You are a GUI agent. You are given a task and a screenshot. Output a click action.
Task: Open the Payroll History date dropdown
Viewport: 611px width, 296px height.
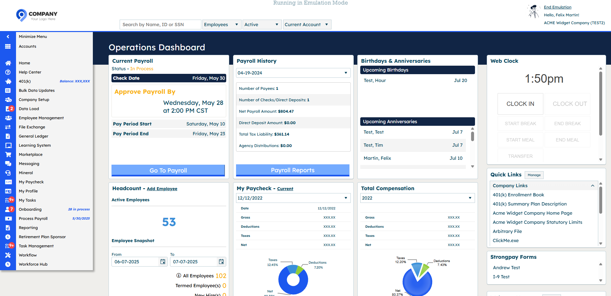(x=293, y=73)
